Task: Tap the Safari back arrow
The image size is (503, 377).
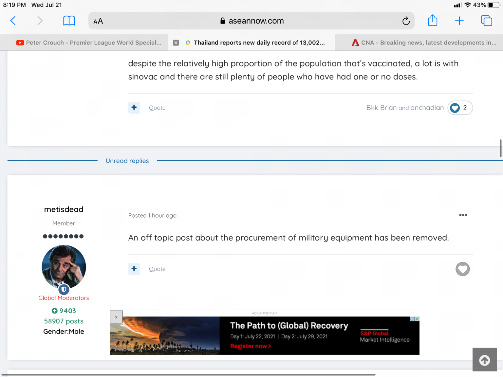Action: (13, 21)
